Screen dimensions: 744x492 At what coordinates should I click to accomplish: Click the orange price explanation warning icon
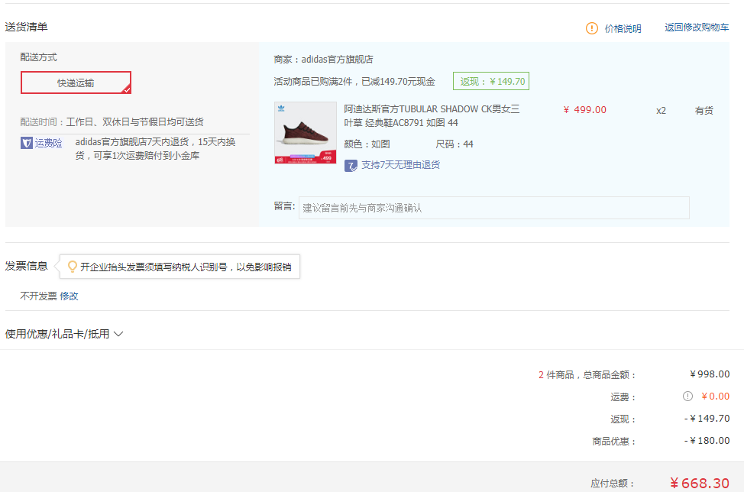pyautogui.click(x=592, y=28)
